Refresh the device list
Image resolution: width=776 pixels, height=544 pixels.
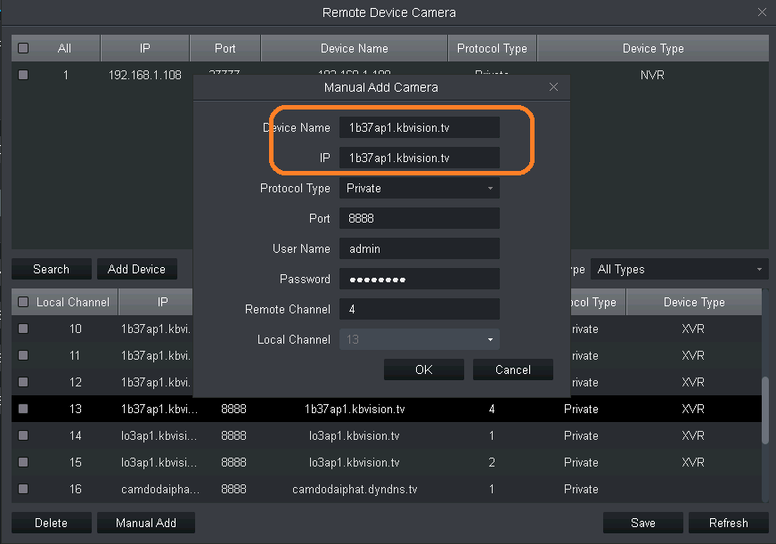tap(728, 524)
